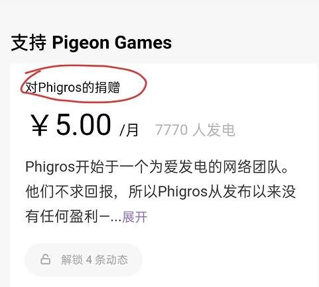The height and width of the screenshot is (287, 319).
Task: Click the /月 monthly label
Action: tap(129, 130)
